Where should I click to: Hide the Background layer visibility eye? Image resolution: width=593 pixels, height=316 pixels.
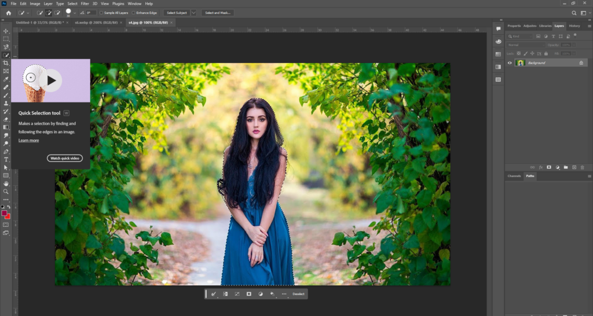[510, 63]
